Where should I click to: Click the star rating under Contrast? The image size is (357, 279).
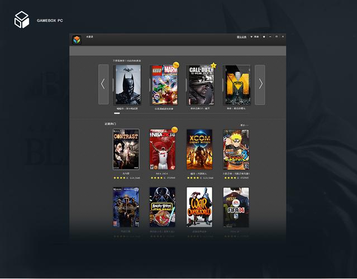pyautogui.click(x=121, y=178)
